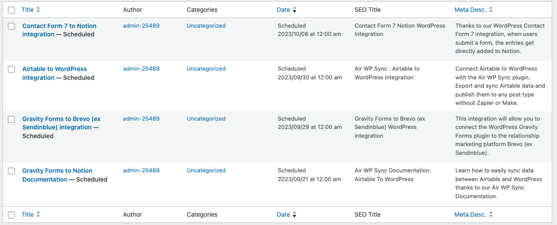This screenshot has height=225, width=557.
Task: Click the sort arrows beside top Title header
Action: (x=38, y=10)
